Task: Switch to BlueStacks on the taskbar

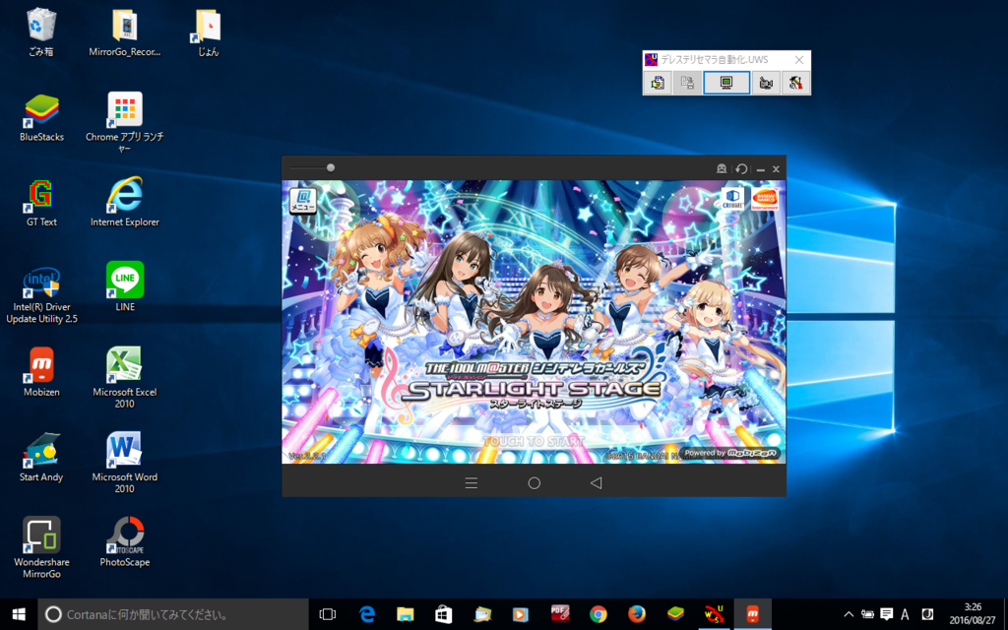Action: [675, 614]
